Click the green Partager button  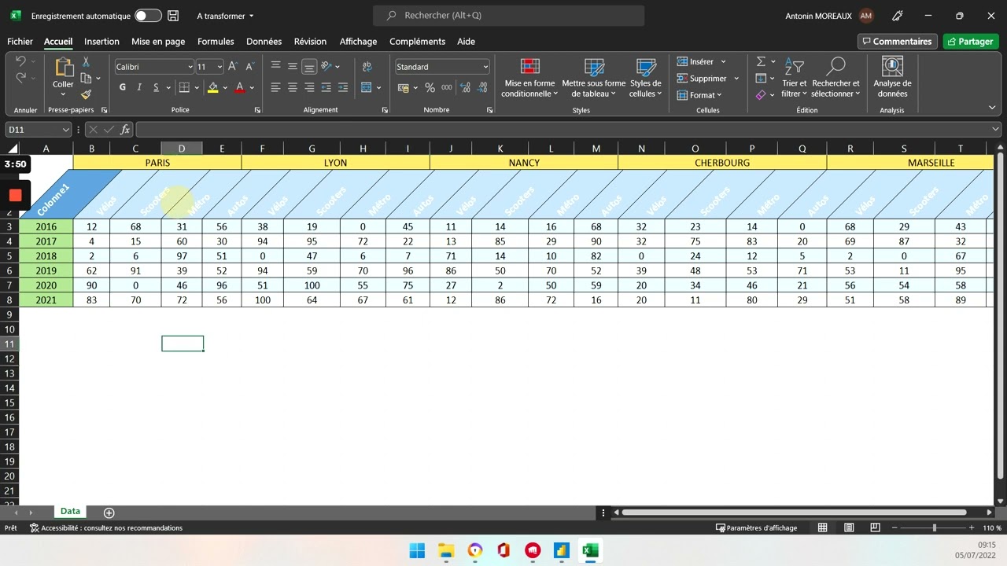[971, 42]
